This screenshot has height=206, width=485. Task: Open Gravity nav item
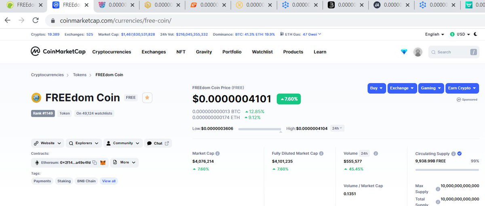(204, 52)
